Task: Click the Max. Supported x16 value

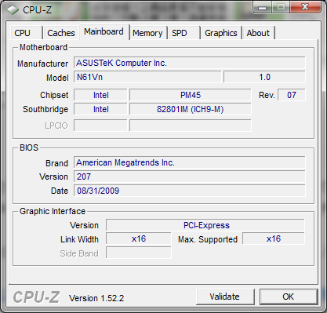Action: (x=274, y=238)
